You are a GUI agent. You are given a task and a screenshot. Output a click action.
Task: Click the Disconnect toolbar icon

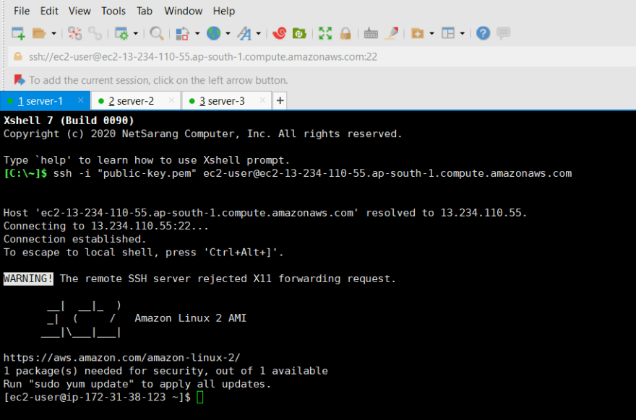click(x=74, y=33)
